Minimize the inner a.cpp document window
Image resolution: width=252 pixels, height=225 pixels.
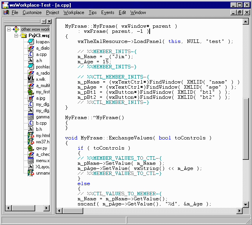(234, 12)
